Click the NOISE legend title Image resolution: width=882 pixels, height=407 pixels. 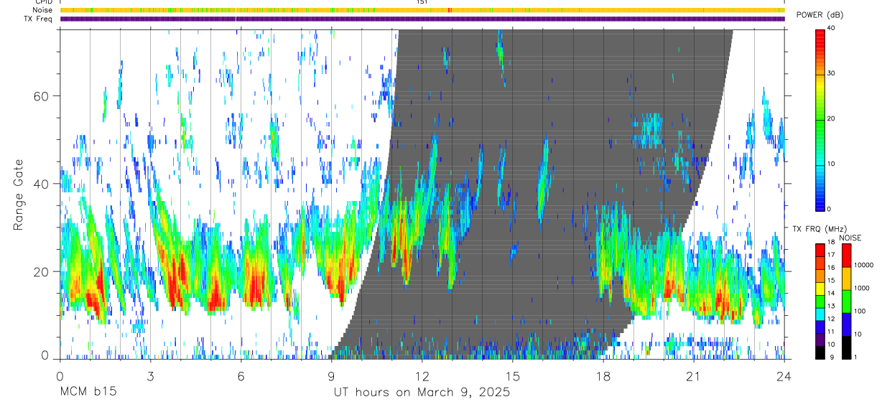pyautogui.click(x=850, y=238)
